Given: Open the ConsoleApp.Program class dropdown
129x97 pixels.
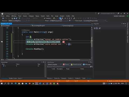Looking at the screenshot, I should click(x=46, y=26).
